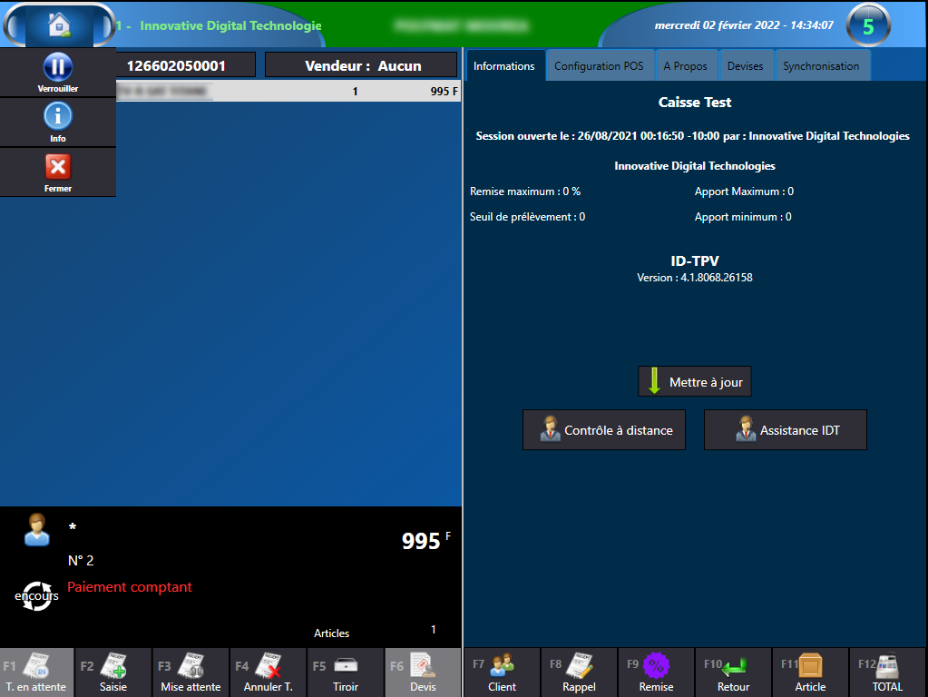Image resolution: width=928 pixels, height=697 pixels.
Task: Open F11 Article lookup
Action: tap(810, 672)
